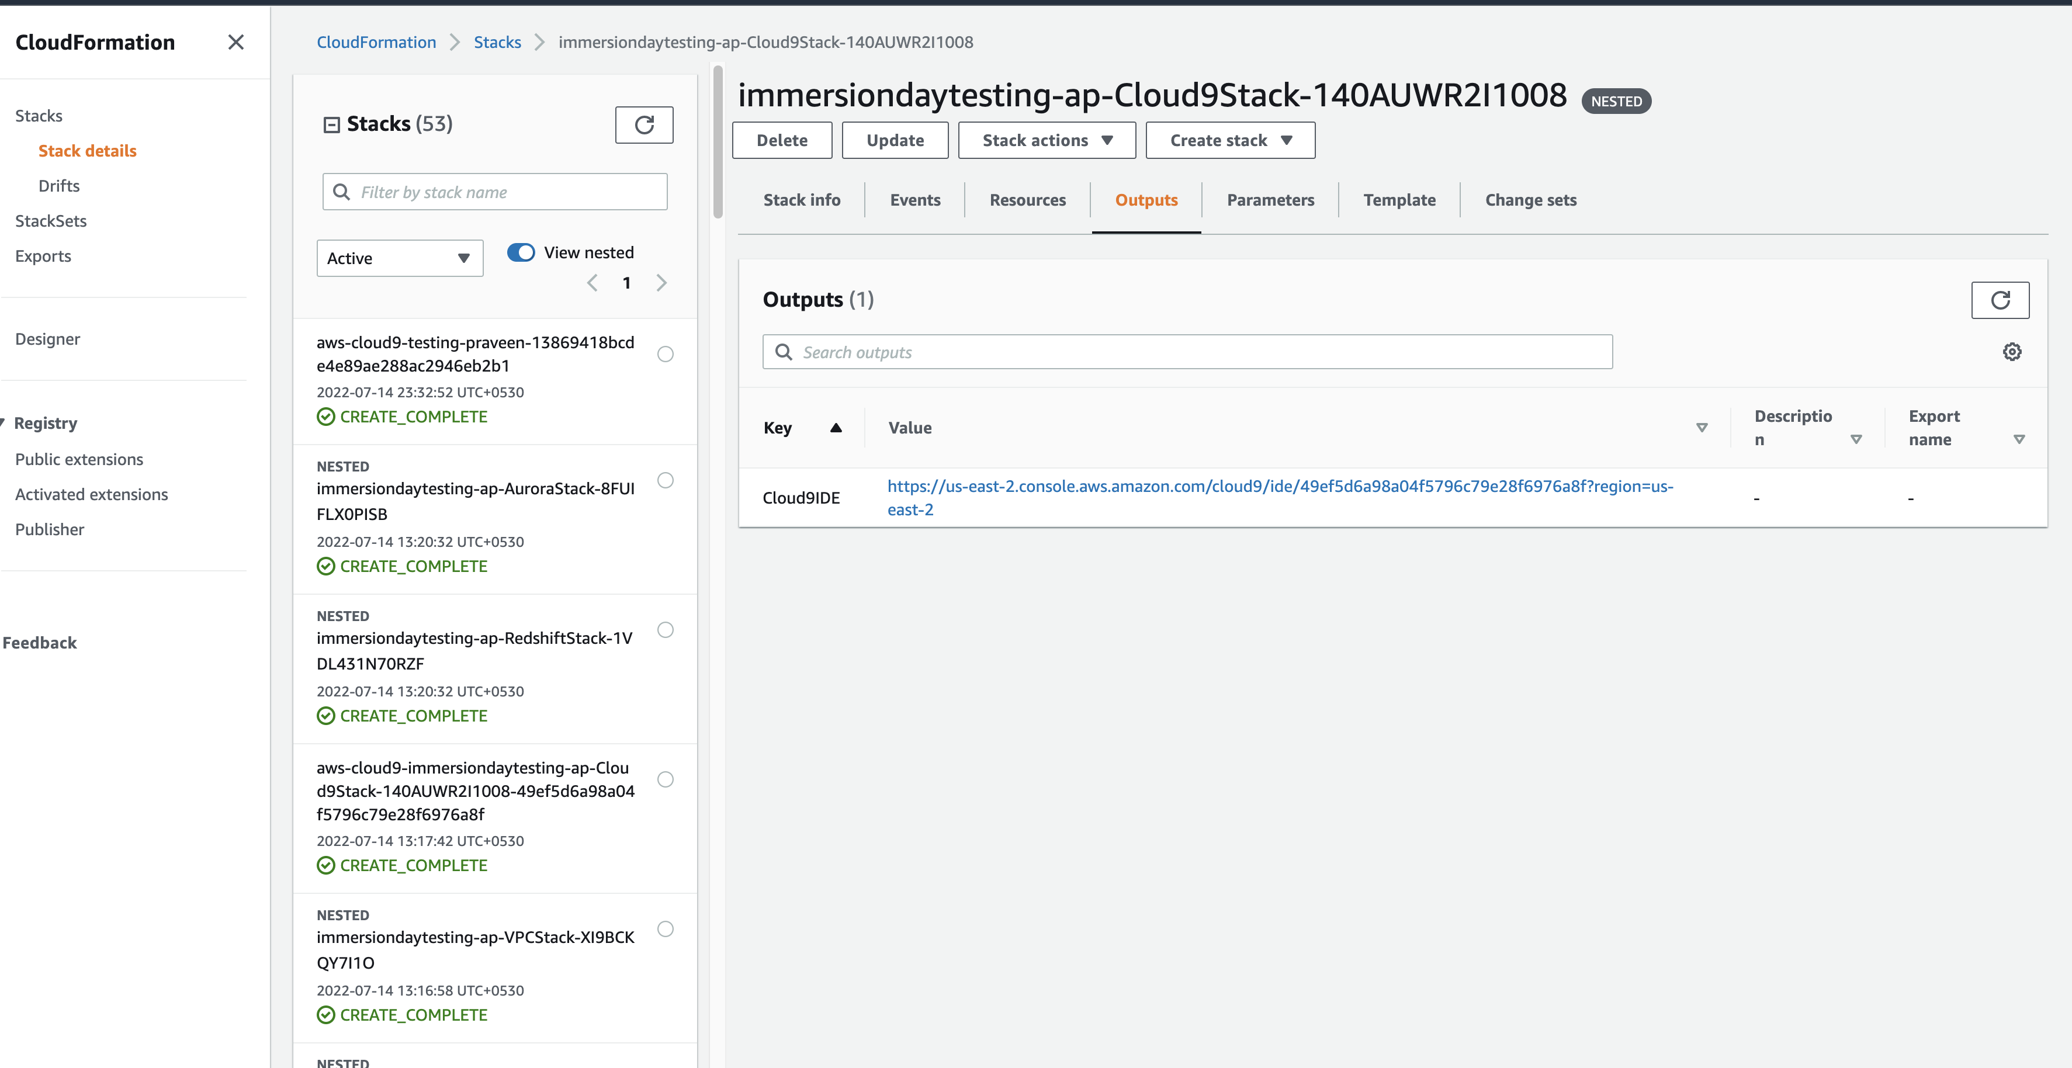Select aws-cloud9-testing-praveen stack radio button
This screenshot has width=2072, height=1068.
click(x=665, y=354)
